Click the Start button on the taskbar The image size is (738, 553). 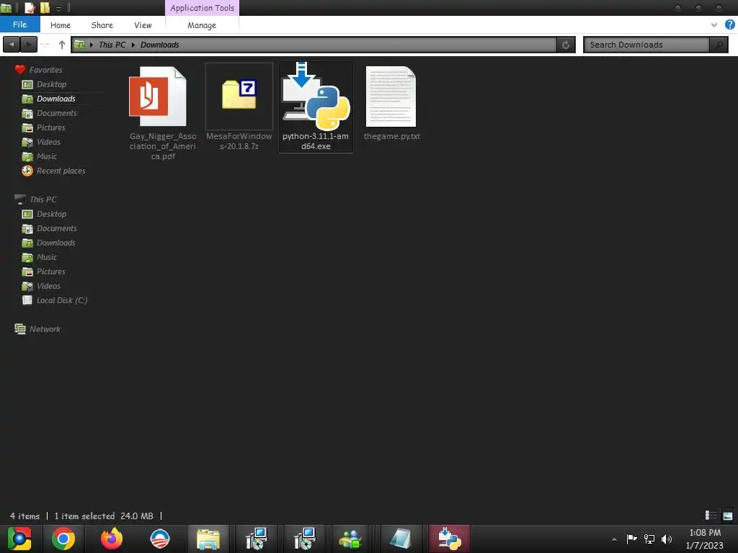point(19,539)
